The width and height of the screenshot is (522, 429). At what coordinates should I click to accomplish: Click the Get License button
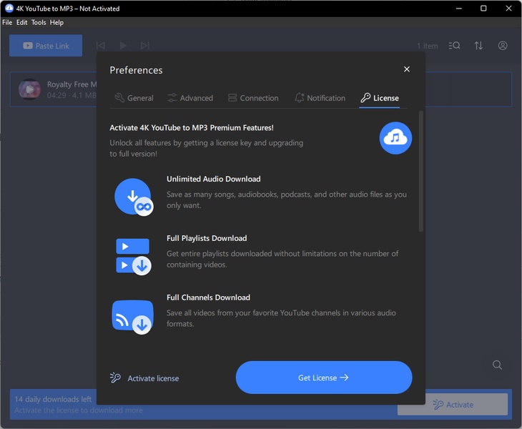pyautogui.click(x=324, y=378)
